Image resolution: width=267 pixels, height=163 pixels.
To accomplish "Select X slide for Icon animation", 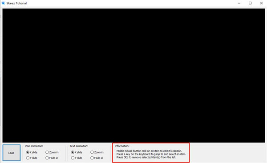I will click(x=32, y=152).
